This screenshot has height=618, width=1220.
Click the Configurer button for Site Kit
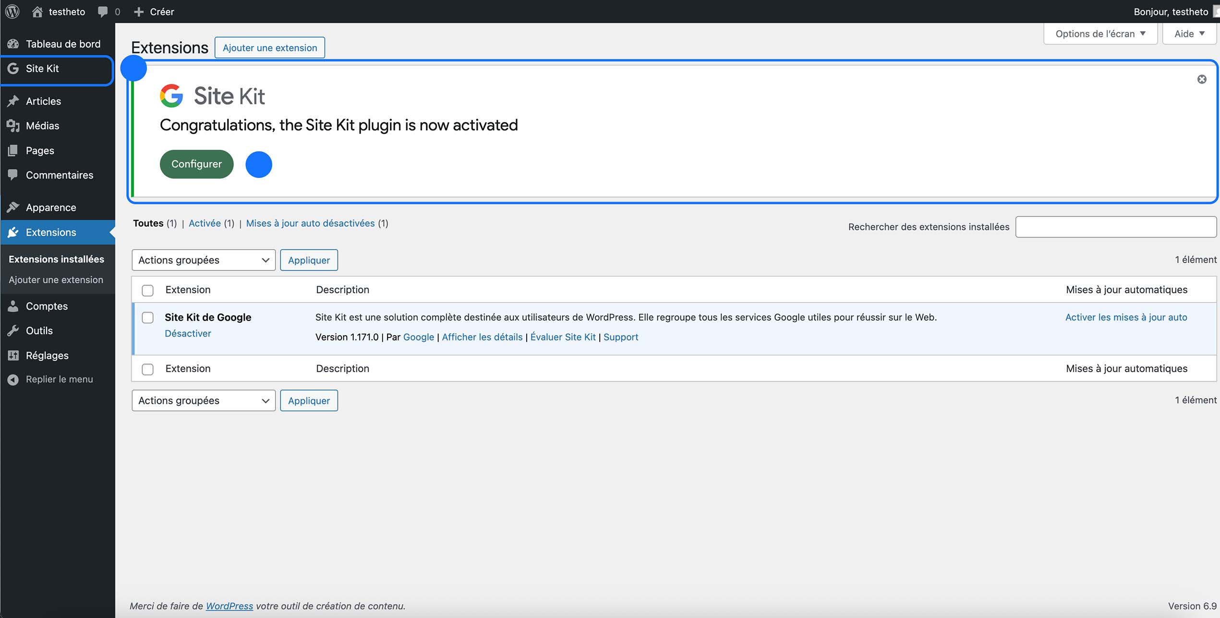coord(196,164)
